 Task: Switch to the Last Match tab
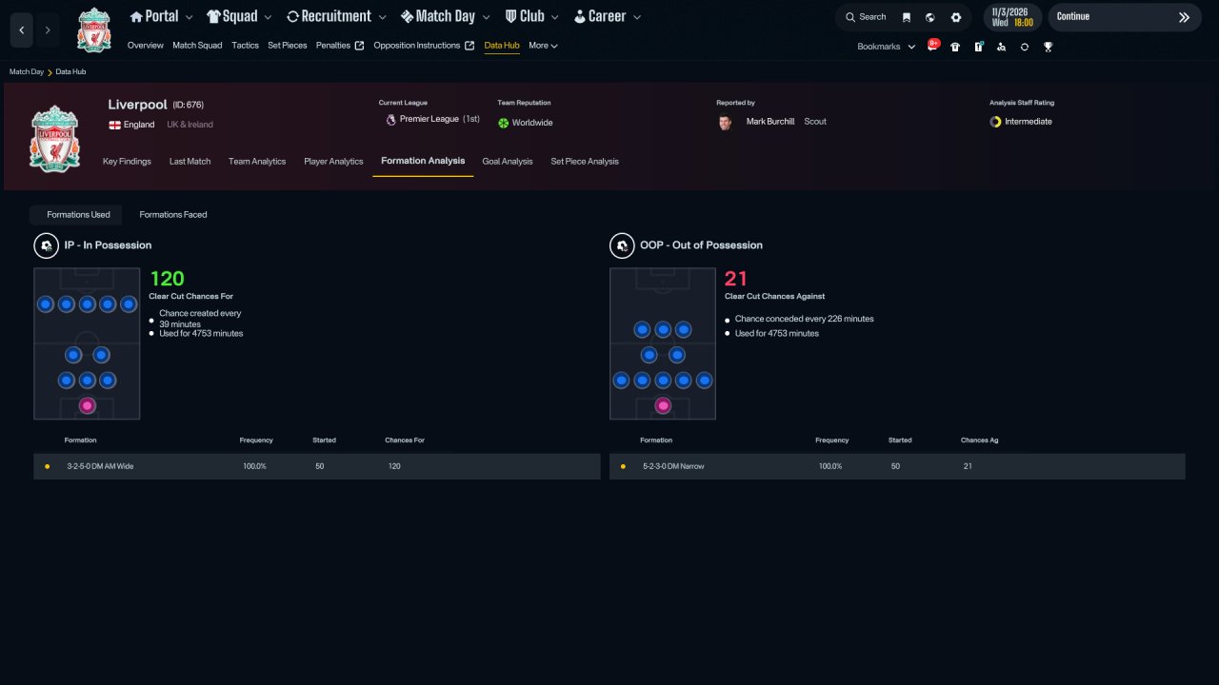tap(190, 162)
